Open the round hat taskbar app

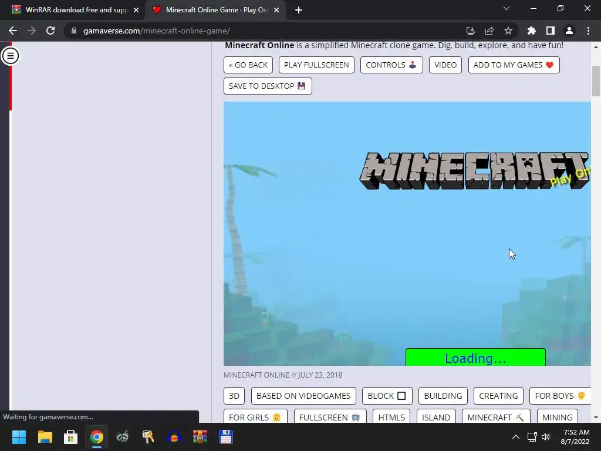click(x=174, y=437)
